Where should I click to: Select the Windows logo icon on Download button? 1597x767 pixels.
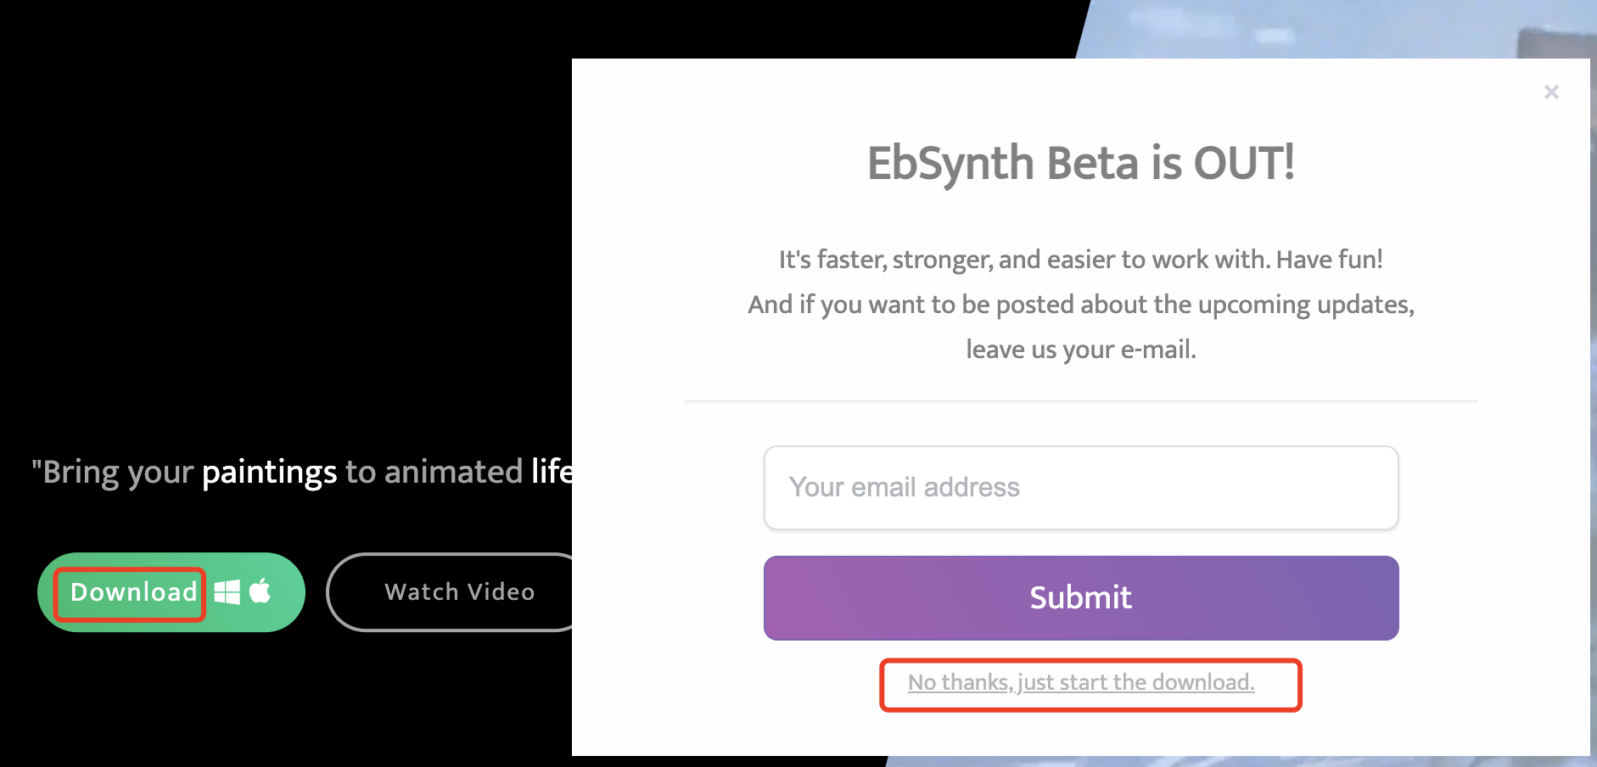tap(227, 591)
